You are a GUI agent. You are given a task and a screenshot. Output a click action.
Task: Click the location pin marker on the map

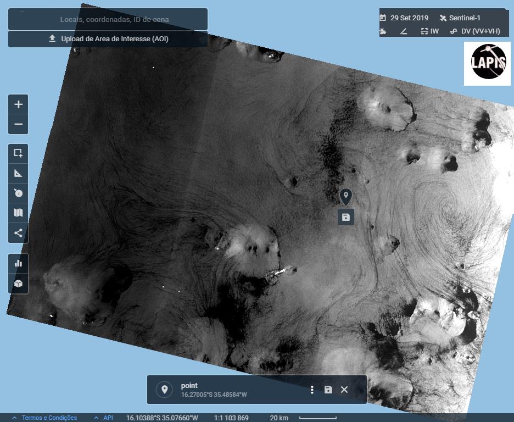click(345, 196)
